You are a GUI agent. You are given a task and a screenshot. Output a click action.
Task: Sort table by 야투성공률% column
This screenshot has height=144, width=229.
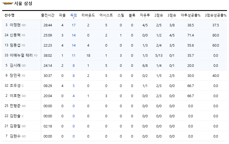point(191,15)
